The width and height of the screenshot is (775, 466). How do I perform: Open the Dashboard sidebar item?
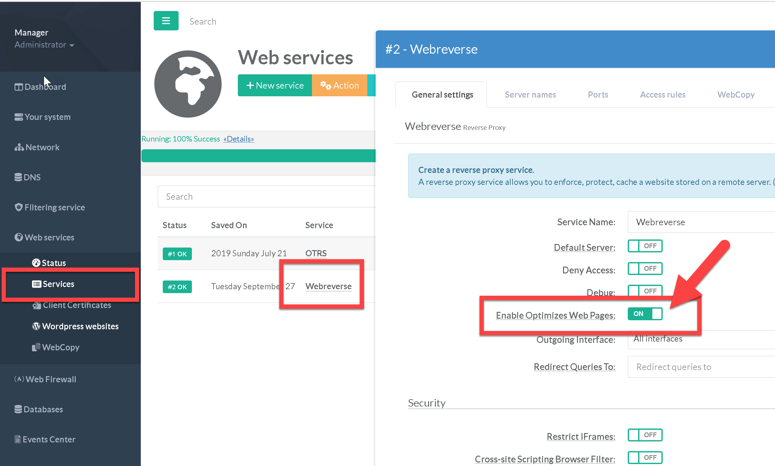click(40, 87)
